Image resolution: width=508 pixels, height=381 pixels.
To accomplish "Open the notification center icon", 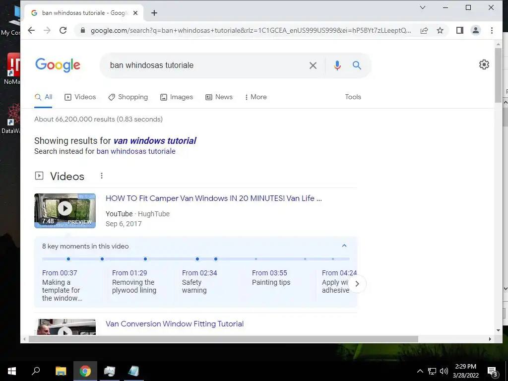I will click(493, 371).
